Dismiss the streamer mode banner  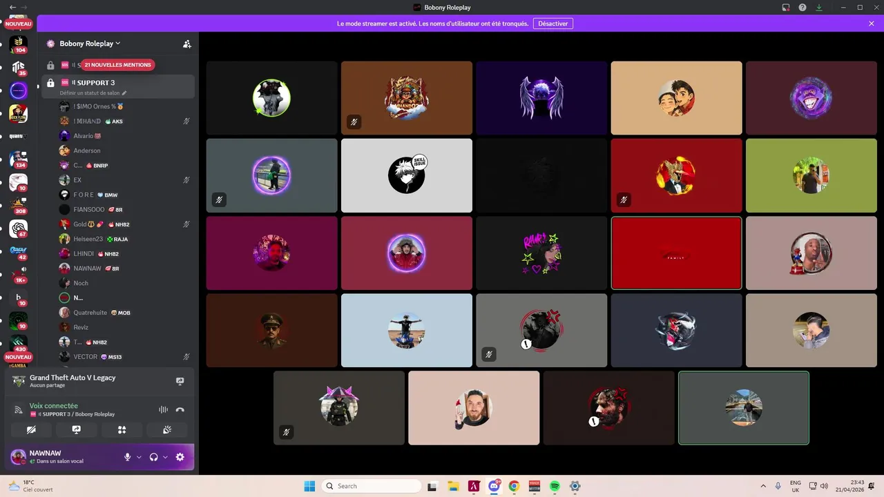(x=872, y=23)
